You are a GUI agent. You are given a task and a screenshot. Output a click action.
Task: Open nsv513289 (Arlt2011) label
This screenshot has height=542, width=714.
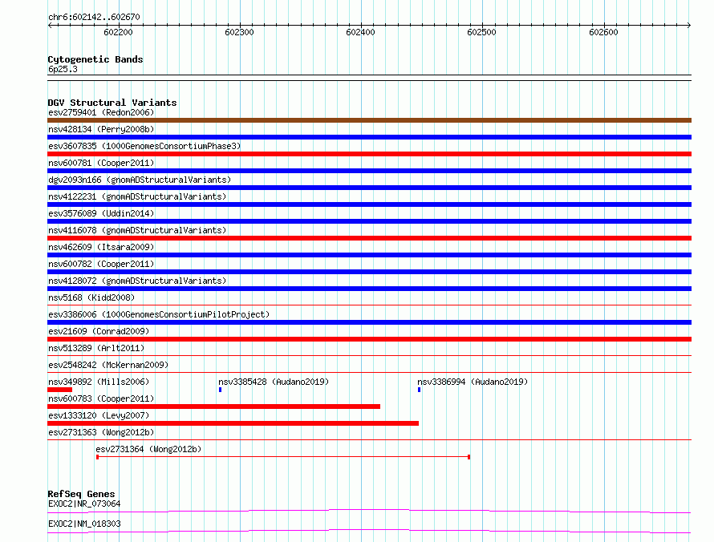(96, 348)
